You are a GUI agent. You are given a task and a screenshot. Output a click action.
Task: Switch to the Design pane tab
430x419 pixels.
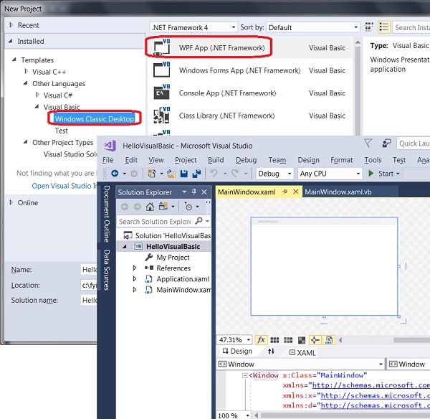coord(237,351)
